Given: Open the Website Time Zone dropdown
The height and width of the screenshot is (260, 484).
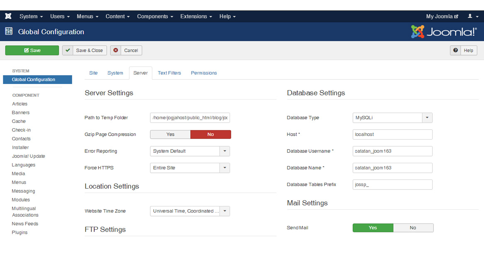Looking at the screenshot, I should [x=225, y=211].
